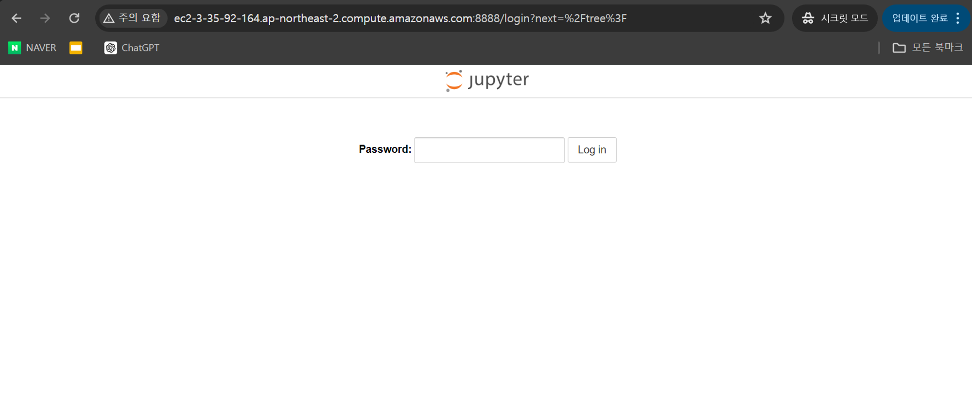Image resolution: width=972 pixels, height=408 pixels.
Task: Click the 업데이트 완료 update button
Action: [920, 18]
